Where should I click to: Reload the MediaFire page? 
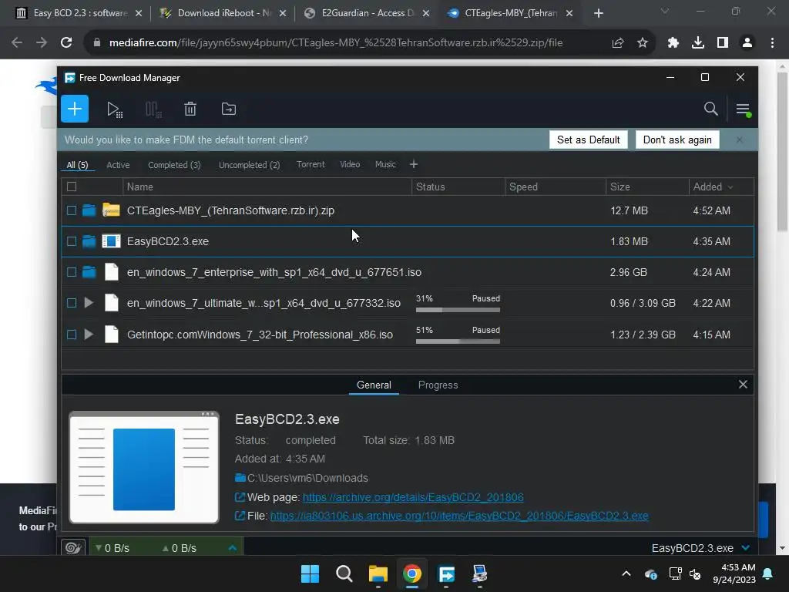point(66,43)
